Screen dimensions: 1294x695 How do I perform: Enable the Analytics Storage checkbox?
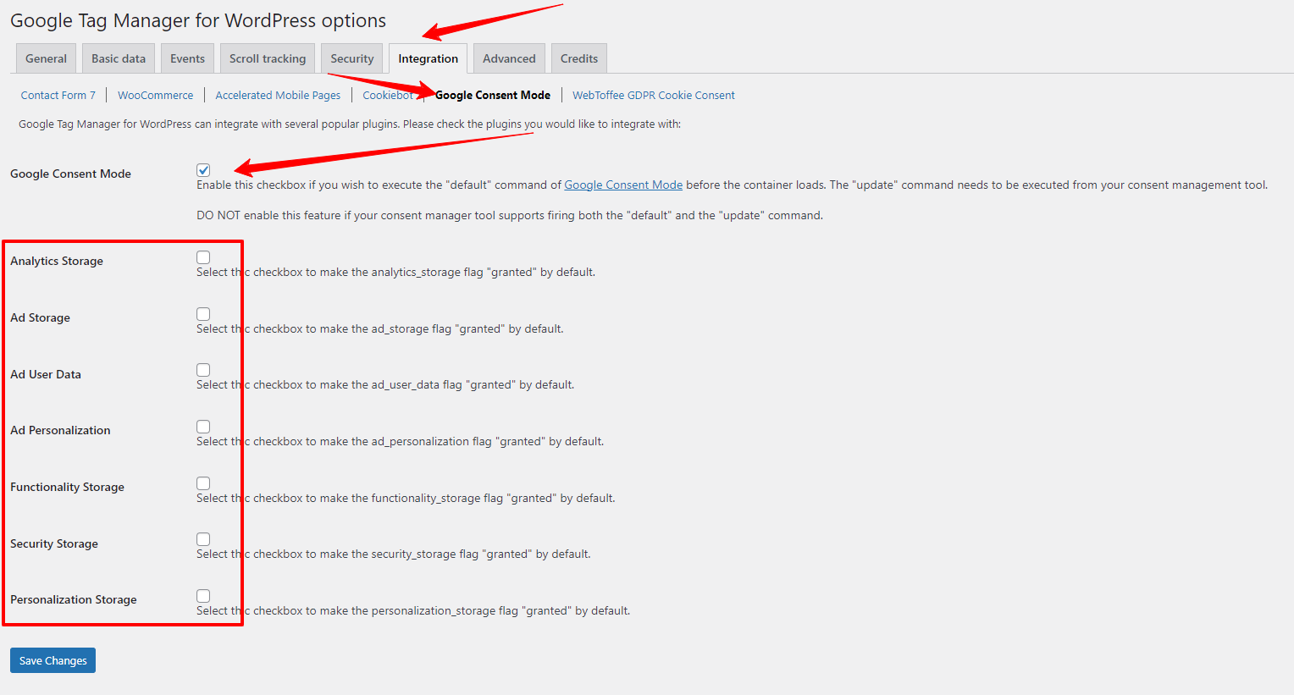203,257
